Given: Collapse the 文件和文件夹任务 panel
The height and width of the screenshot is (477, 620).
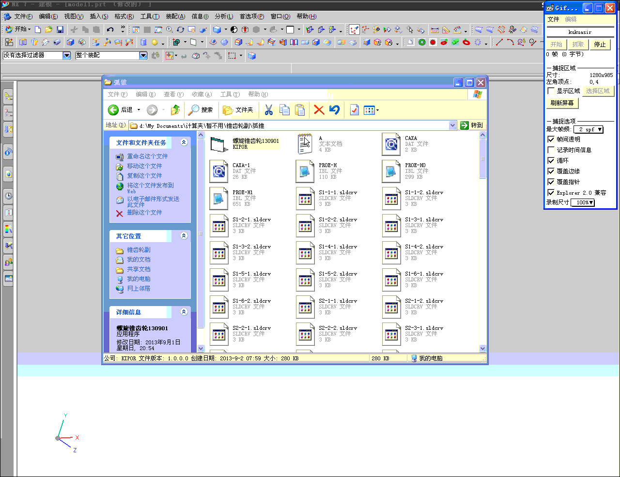Looking at the screenshot, I should (x=184, y=142).
